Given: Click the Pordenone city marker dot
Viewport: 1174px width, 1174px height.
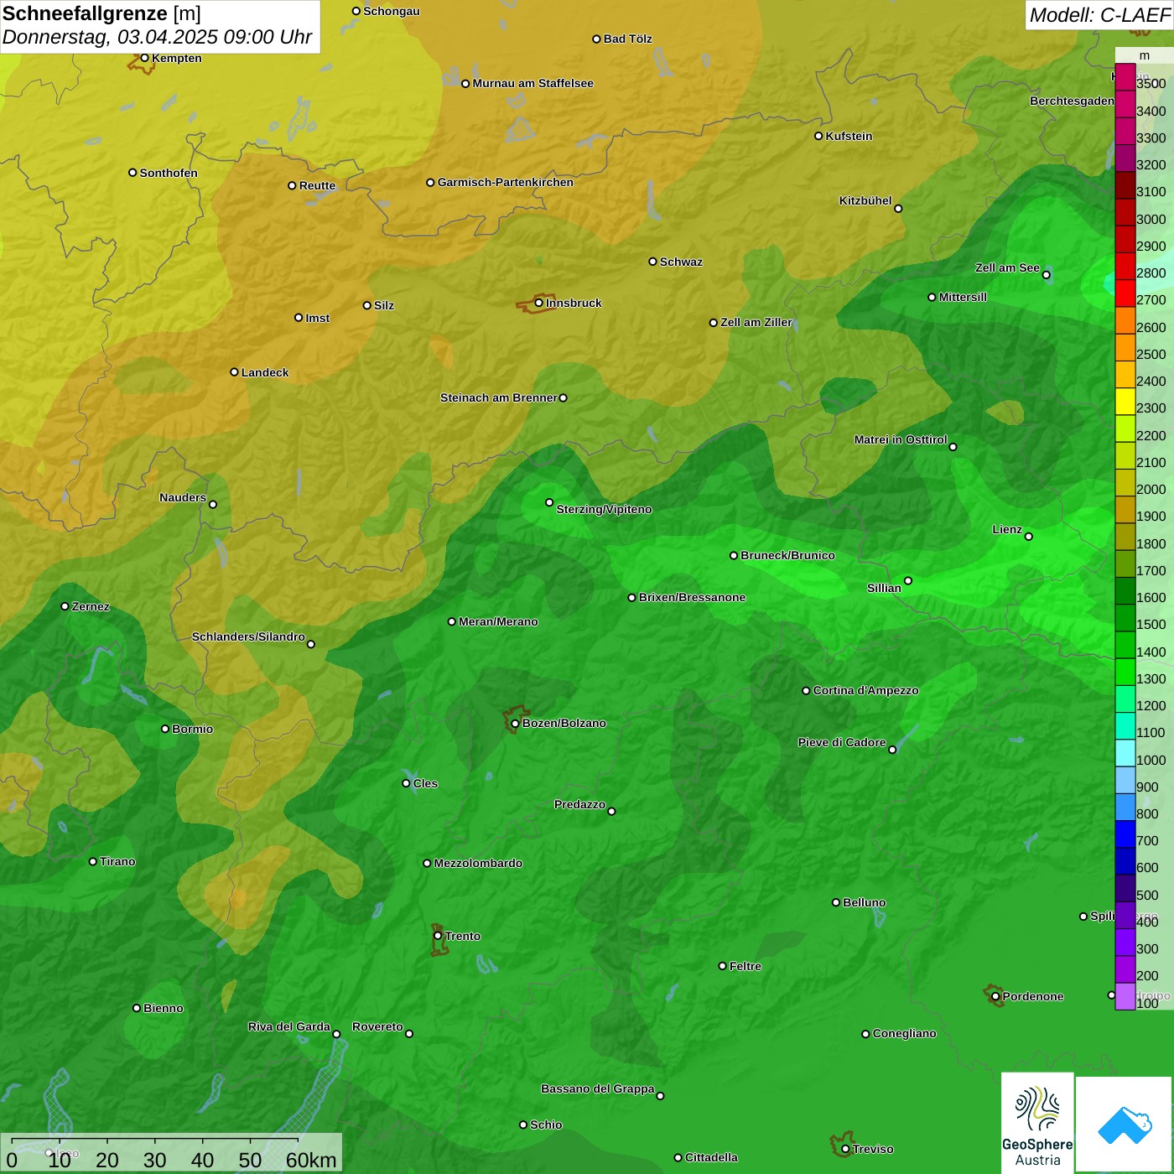Looking at the screenshot, I should tap(996, 996).
